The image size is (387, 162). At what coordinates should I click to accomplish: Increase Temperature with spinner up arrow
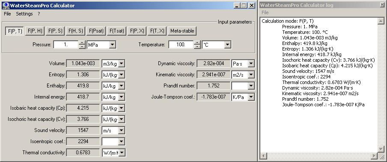197,43
